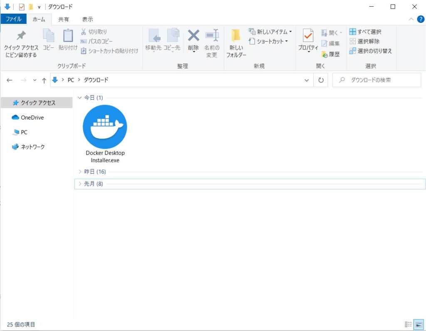The height and width of the screenshot is (331, 426).
Task: Click PC in the address breadcrumb
Action: (71, 80)
